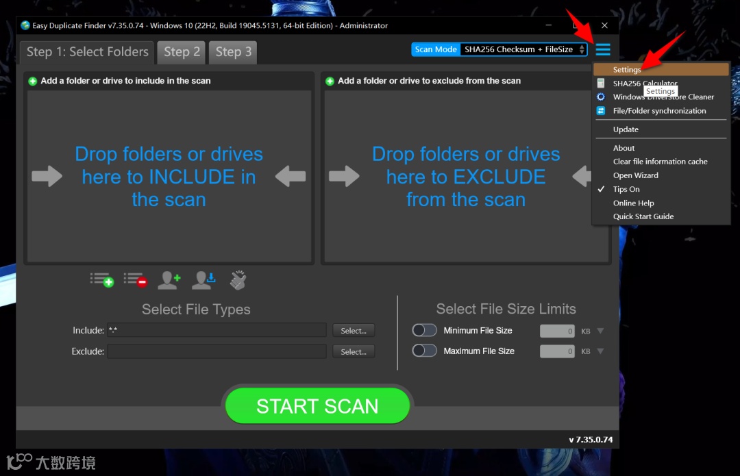This screenshot has width=740, height=476.
Task: Click 'Add a folder or drive to exclude' text
Action: pos(429,81)
